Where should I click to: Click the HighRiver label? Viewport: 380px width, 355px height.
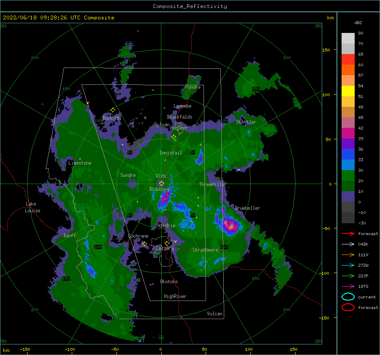[175, 296]
